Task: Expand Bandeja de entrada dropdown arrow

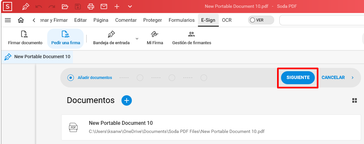Action: tap(137, 38)
